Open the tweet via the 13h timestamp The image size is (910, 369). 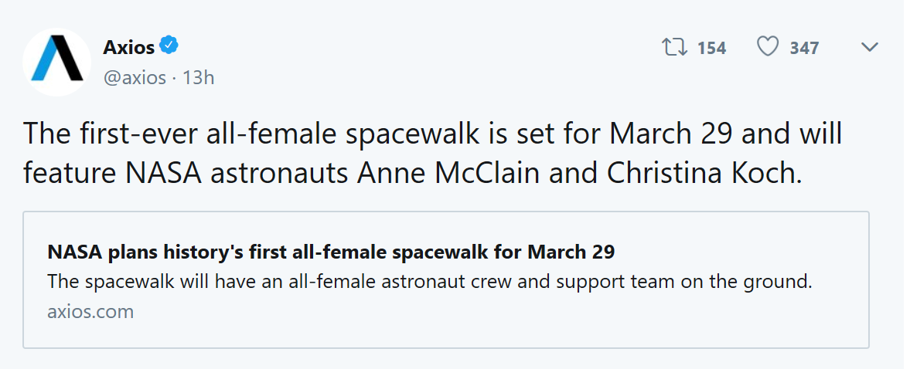click(x=198, y=77)
